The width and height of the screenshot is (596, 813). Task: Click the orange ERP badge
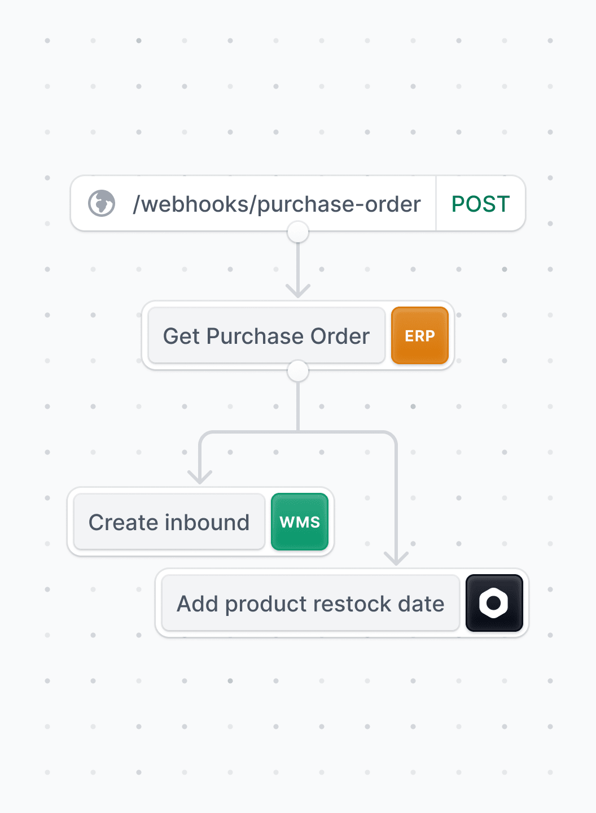point(420,335)
